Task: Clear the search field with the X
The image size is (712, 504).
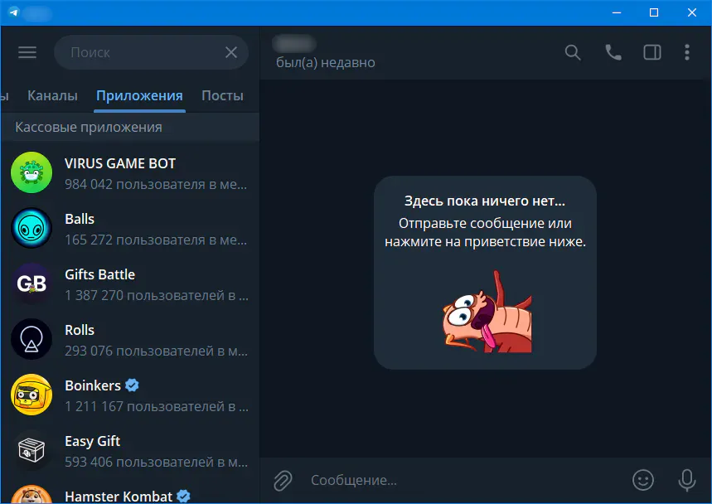Action: [x=231, y=52]
